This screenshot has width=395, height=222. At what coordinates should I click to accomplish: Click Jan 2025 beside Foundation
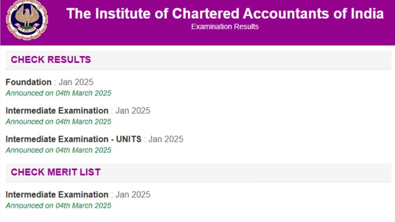tap(76, 82)
